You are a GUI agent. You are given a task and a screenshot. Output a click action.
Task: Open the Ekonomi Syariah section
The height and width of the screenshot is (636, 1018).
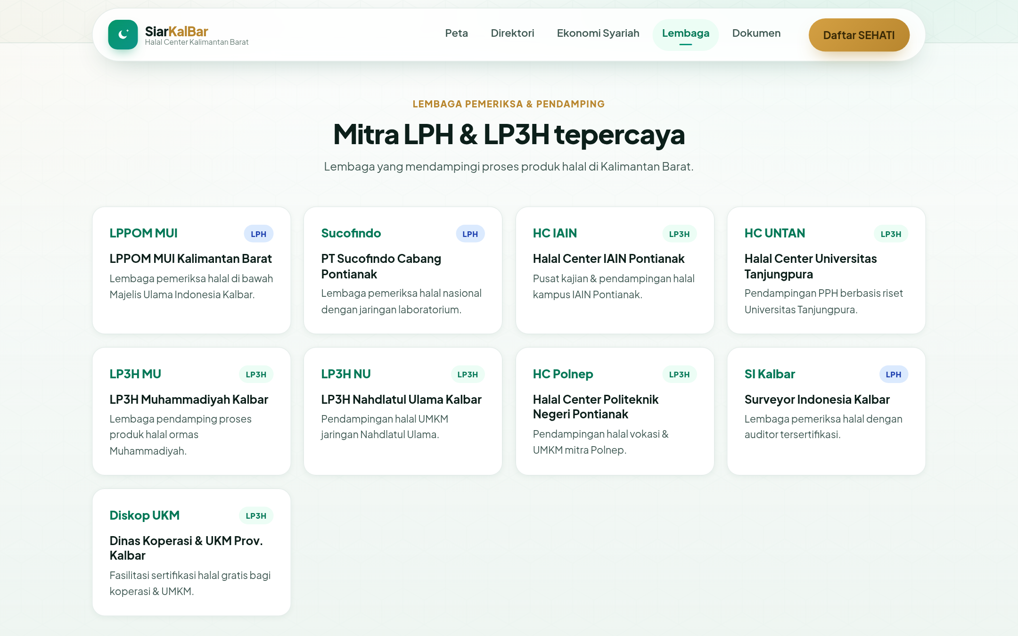598,33
